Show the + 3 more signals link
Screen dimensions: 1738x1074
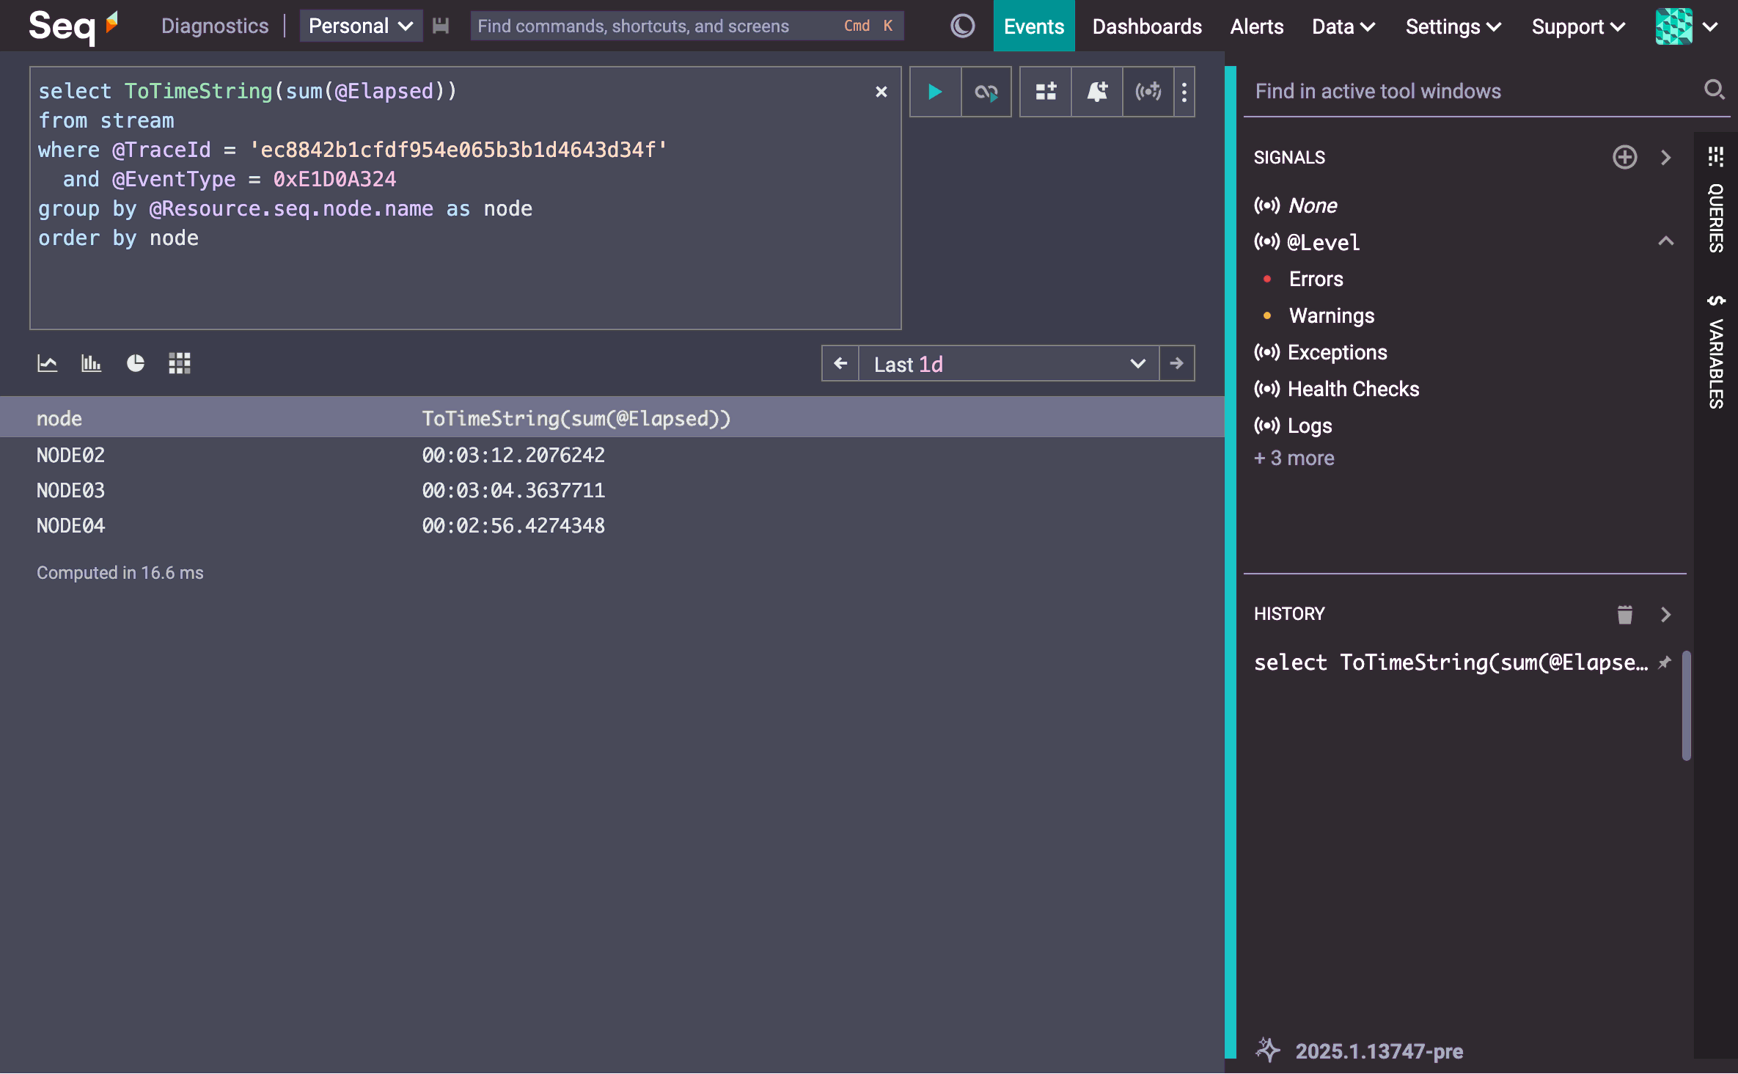click(1294, 458)
